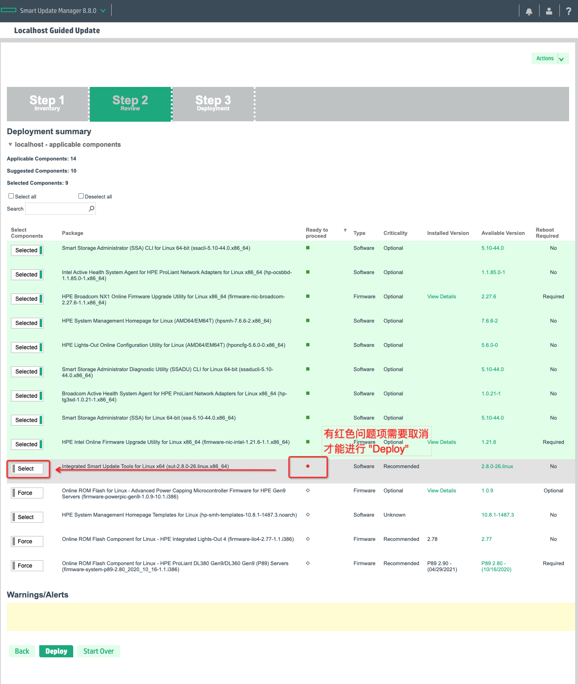Go to Step 3 Deployment tab

[213, 104]
